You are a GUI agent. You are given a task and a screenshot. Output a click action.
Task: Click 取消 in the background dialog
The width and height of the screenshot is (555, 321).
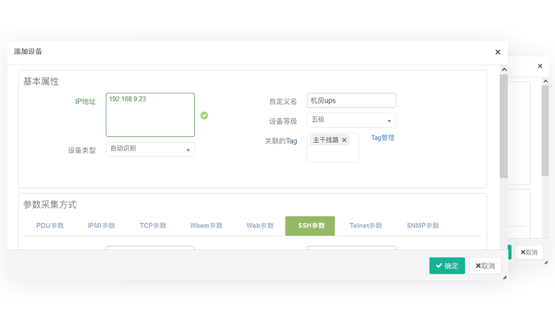pos(529,252)
